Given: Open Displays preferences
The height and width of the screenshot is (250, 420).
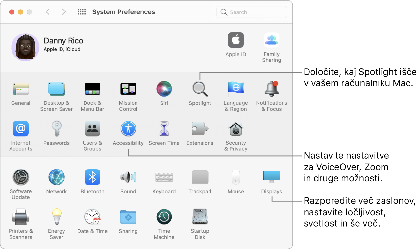Looking at the screenshot, I should pyautogui.click(x=272, y=177).
